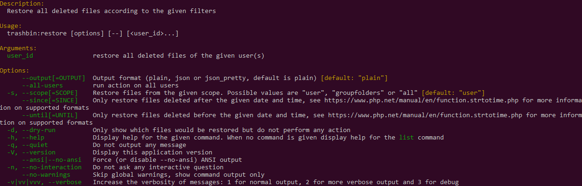Click the --quiet option text

tap(35, 145)
